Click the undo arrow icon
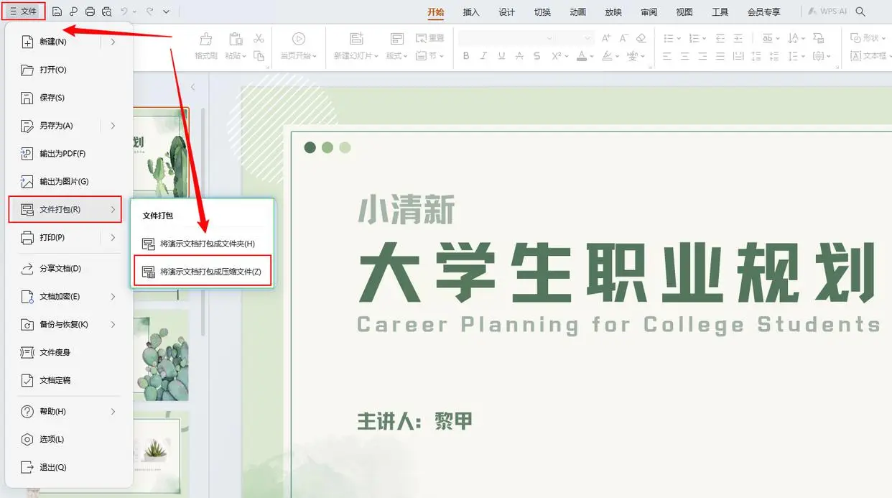Screen dimensions: 892x498 (125, 11)
